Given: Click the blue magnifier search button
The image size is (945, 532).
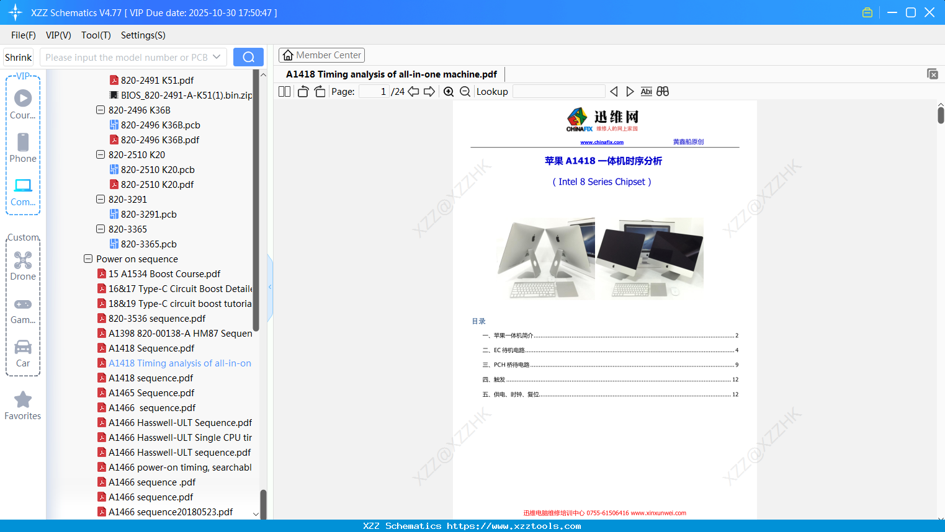Looking at the screenshot, I should (248, 57).
